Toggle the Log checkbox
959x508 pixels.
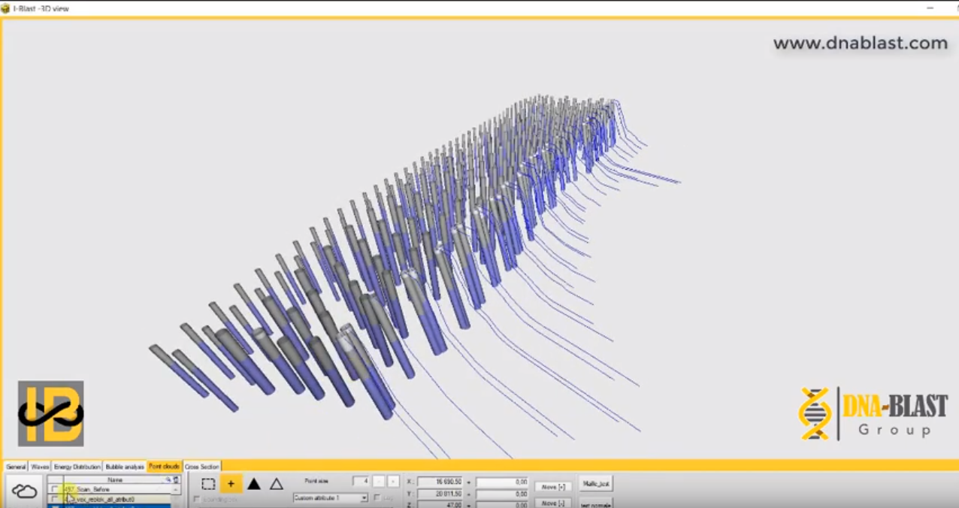377,497
